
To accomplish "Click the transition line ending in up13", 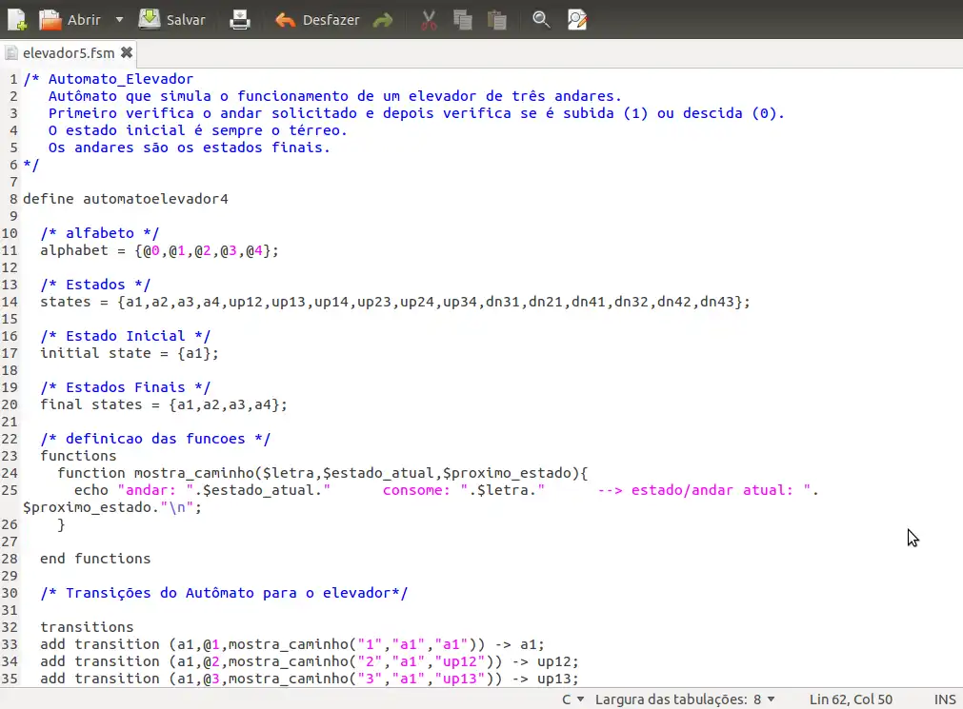I will pyautogui.click(x=310, y=679).
